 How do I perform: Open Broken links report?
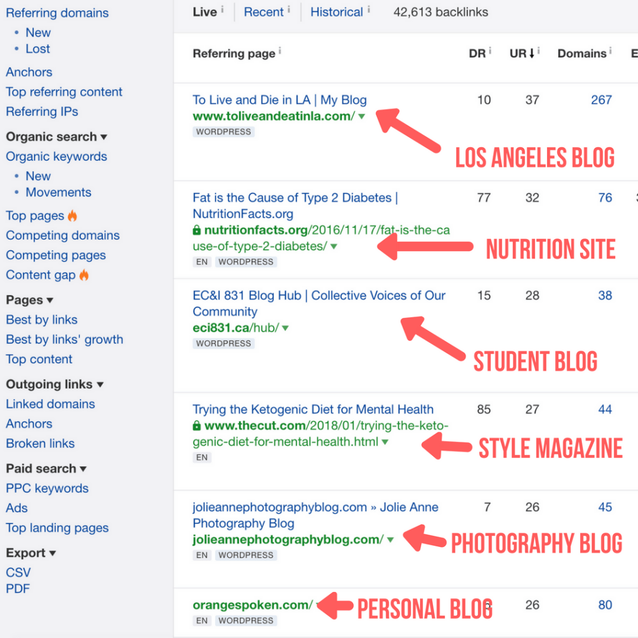(x=40, y=444)
